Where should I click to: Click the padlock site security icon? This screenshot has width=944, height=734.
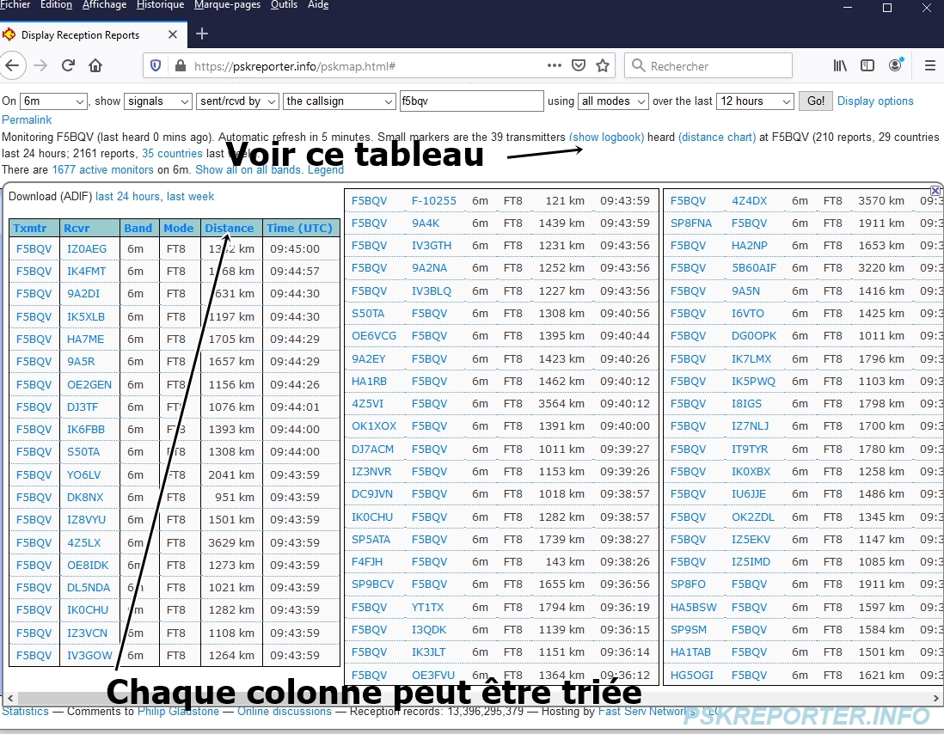(x=180, y=65)
